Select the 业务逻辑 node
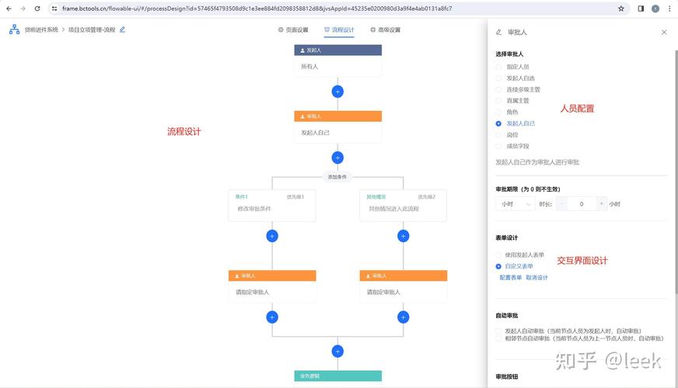678x388 pixels. pyautogui.click(x=337, y=376)
